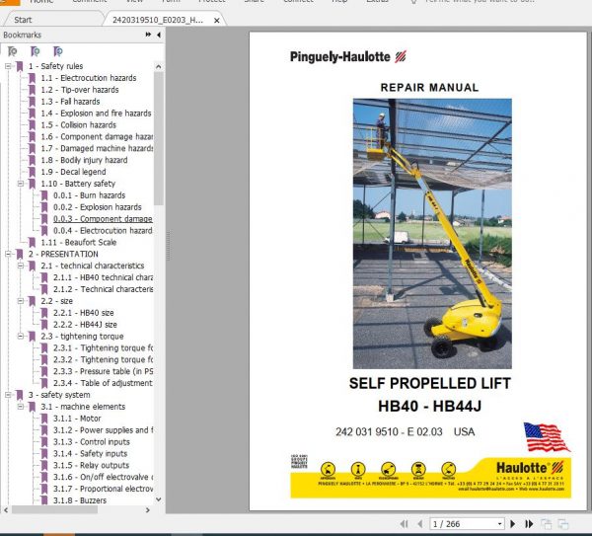
Task: Open bookmark 3.1.8 - Buzzers
Action: (x=80, y=500)
